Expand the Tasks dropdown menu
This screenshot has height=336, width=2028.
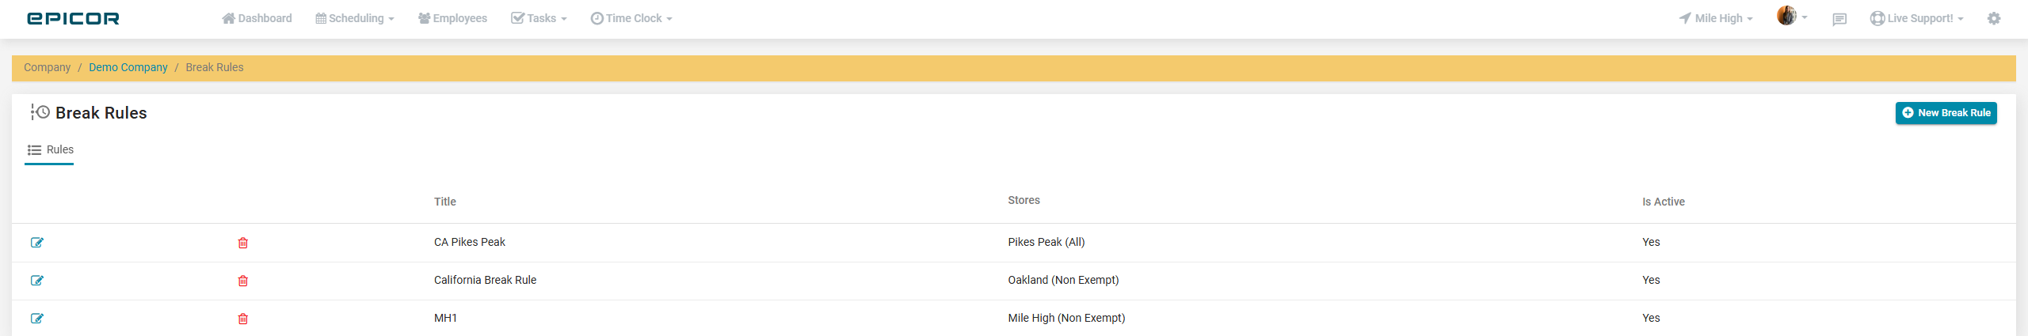539,18
